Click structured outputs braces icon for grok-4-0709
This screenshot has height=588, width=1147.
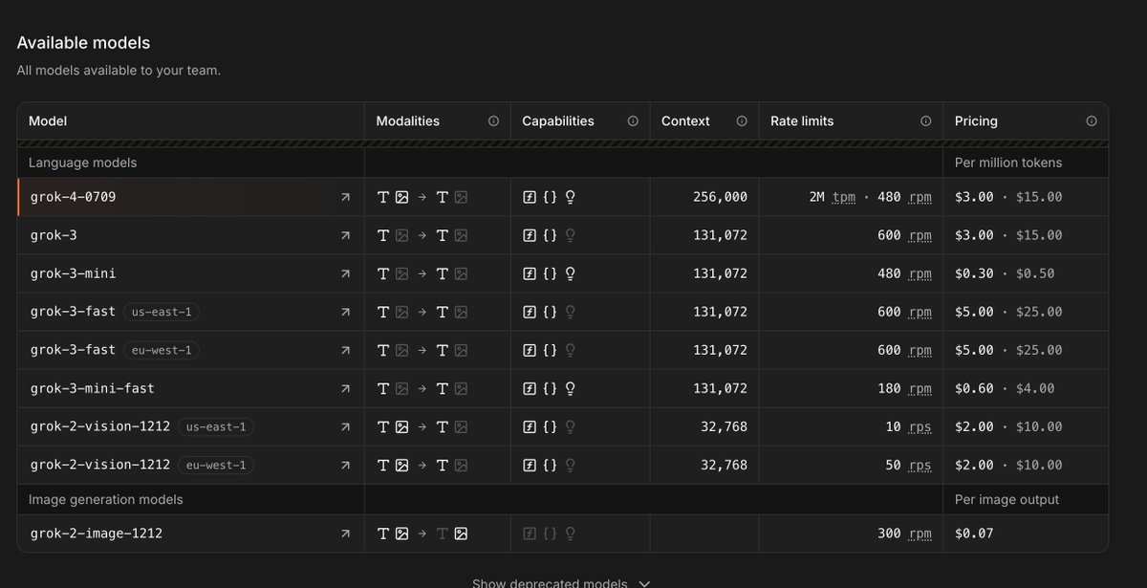(550, 197)
